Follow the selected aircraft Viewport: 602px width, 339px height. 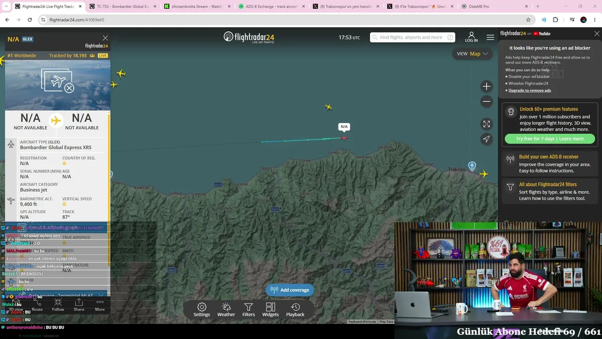(x=58, y=305)
